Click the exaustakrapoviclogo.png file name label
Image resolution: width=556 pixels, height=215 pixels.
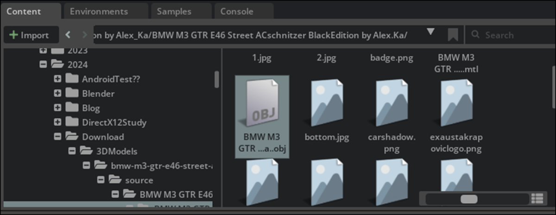point(456,143)
